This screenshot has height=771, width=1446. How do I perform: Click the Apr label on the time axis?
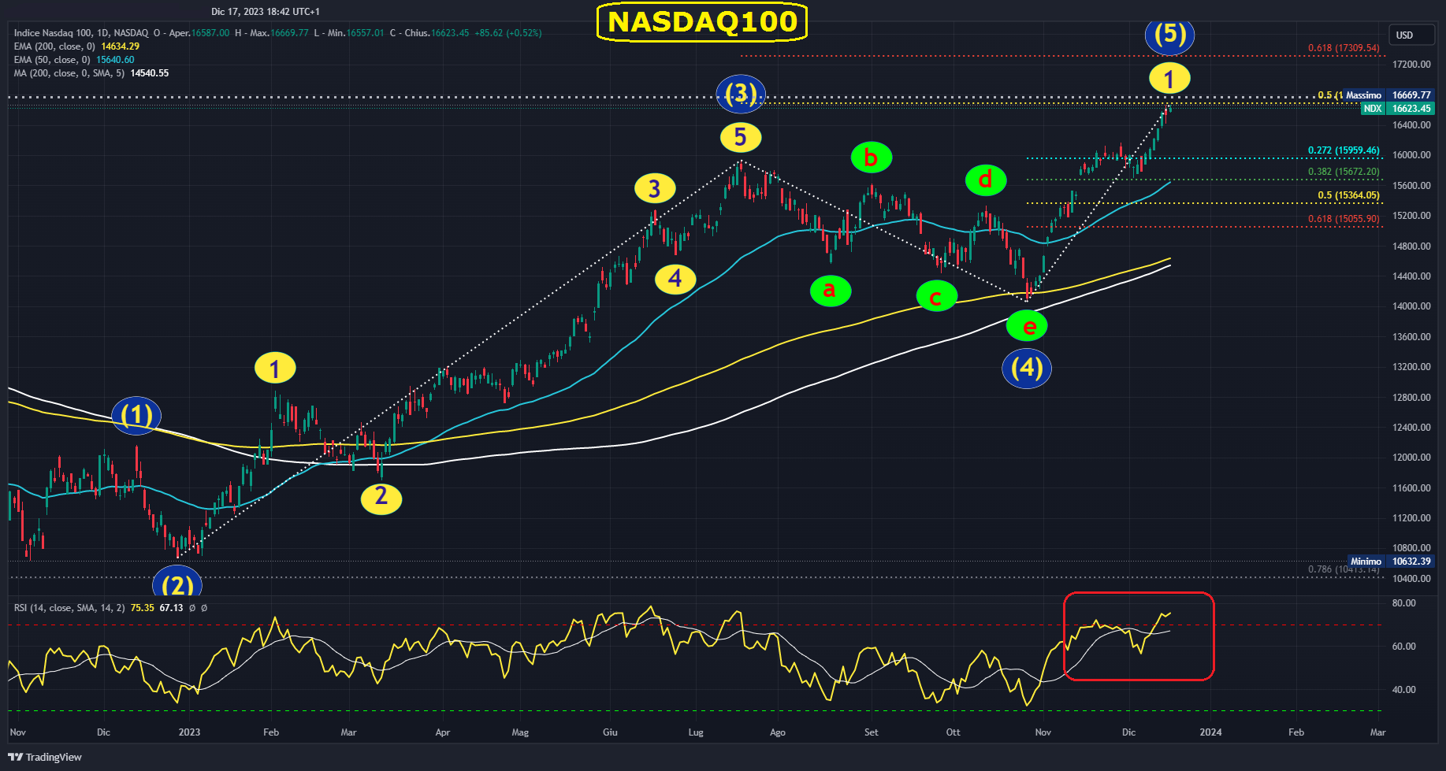pos(443,732)
